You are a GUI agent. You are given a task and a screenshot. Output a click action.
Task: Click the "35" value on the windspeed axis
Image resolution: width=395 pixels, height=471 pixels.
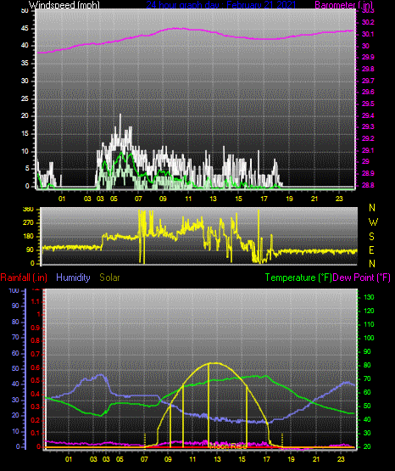point(25,64)
